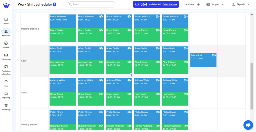Image resolution: width=256 pixels, height=132 pixels.
Task: Open help icon beside Work Shift Scheduler
Action: (x=54, y=4)
